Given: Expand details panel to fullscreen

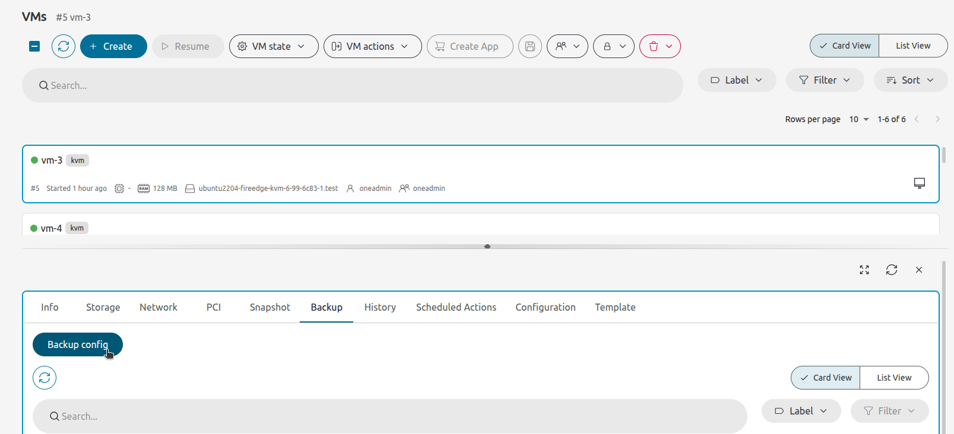Looking at the screenshot, I should [x=864, y=270].
